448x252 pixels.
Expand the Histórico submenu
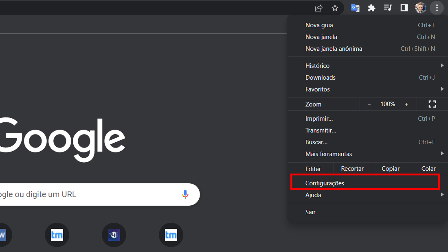click(x=367, y=66)
